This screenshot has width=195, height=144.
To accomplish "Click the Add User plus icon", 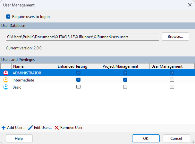I will point(4,128).
